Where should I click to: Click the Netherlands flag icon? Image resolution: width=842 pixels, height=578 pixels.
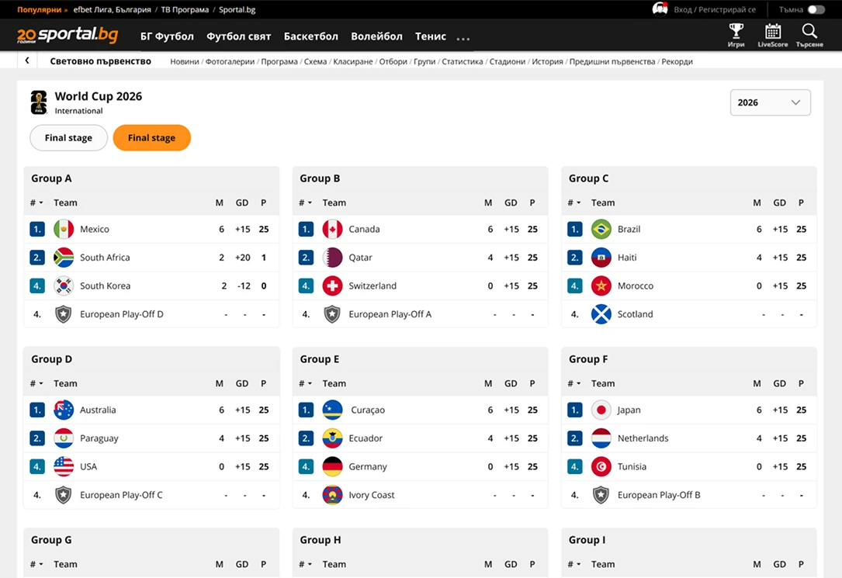(601, 438)
